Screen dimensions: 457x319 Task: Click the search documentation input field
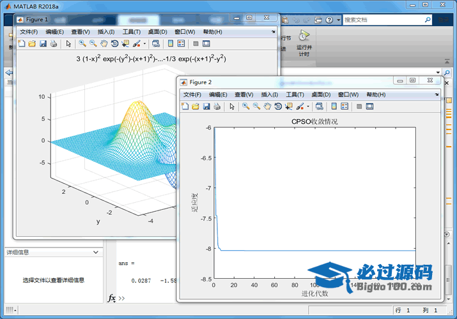click(x=383, y=20)
